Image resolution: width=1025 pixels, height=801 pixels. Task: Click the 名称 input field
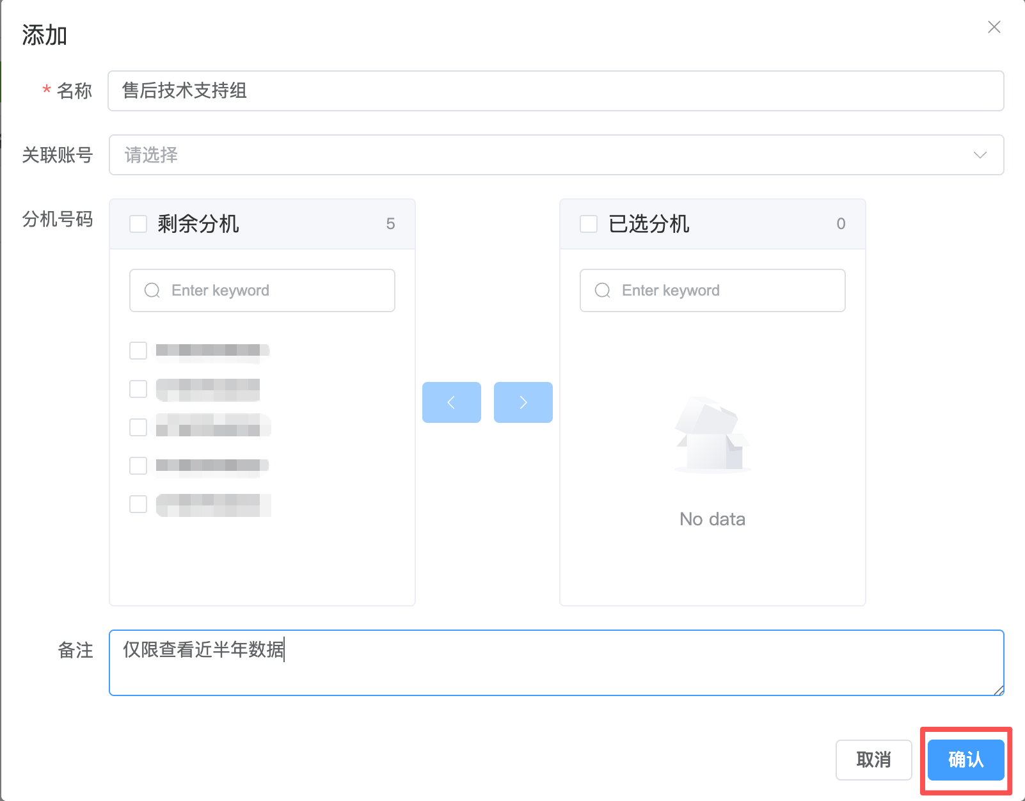coord(555,91)
